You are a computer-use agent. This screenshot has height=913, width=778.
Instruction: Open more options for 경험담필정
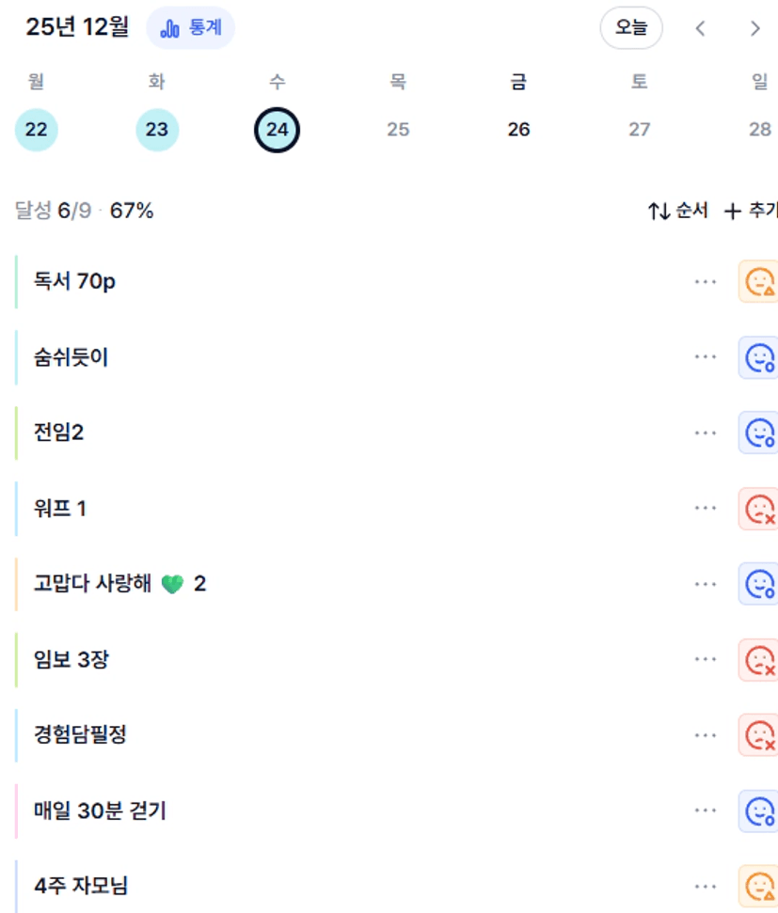tap(705, 735)
